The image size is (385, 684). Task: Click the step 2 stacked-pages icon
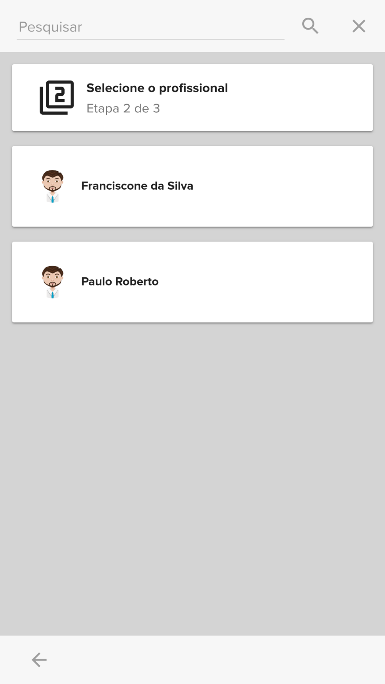pos(57,97)
